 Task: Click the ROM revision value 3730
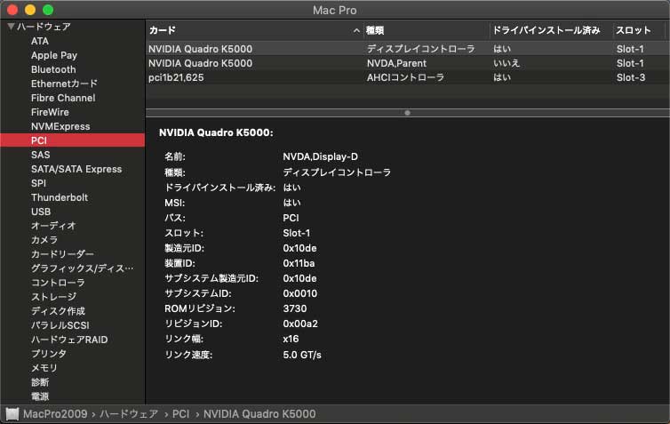(295, 308)
